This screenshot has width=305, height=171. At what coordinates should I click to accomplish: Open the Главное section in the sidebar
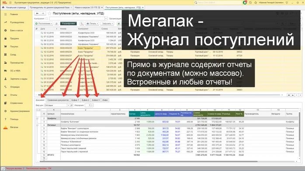[14, 14]
